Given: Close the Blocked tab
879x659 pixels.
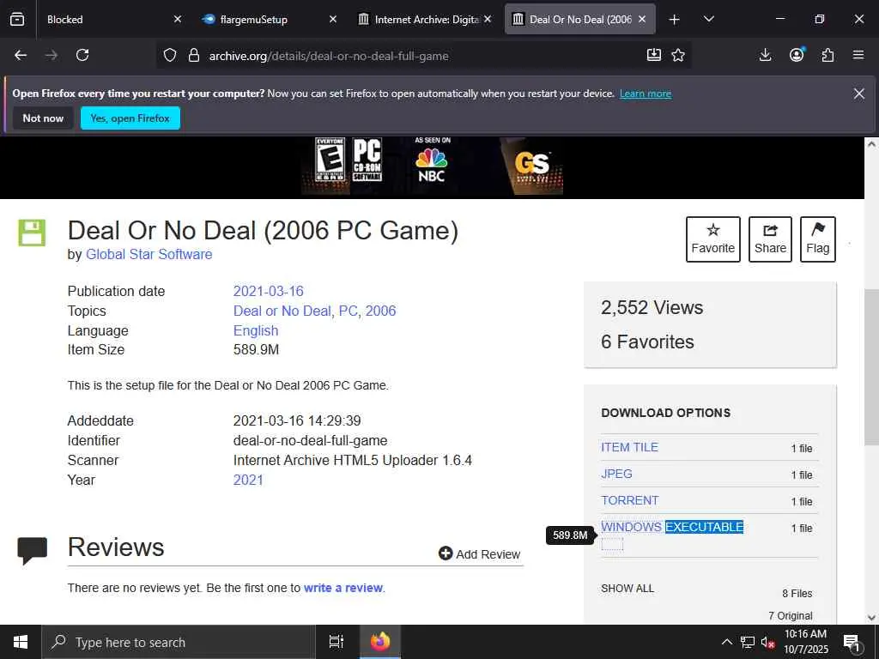Looking at the screenshot, I should 178,19.
